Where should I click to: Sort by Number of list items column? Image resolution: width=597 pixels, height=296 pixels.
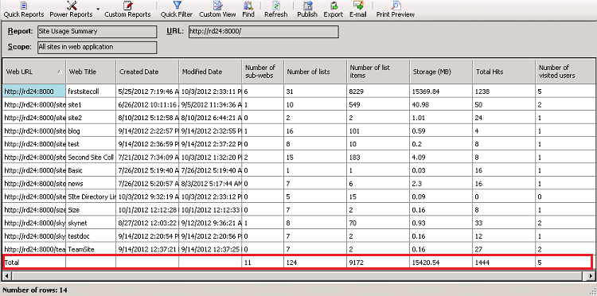pyautogui.click(x=378, y=72)
